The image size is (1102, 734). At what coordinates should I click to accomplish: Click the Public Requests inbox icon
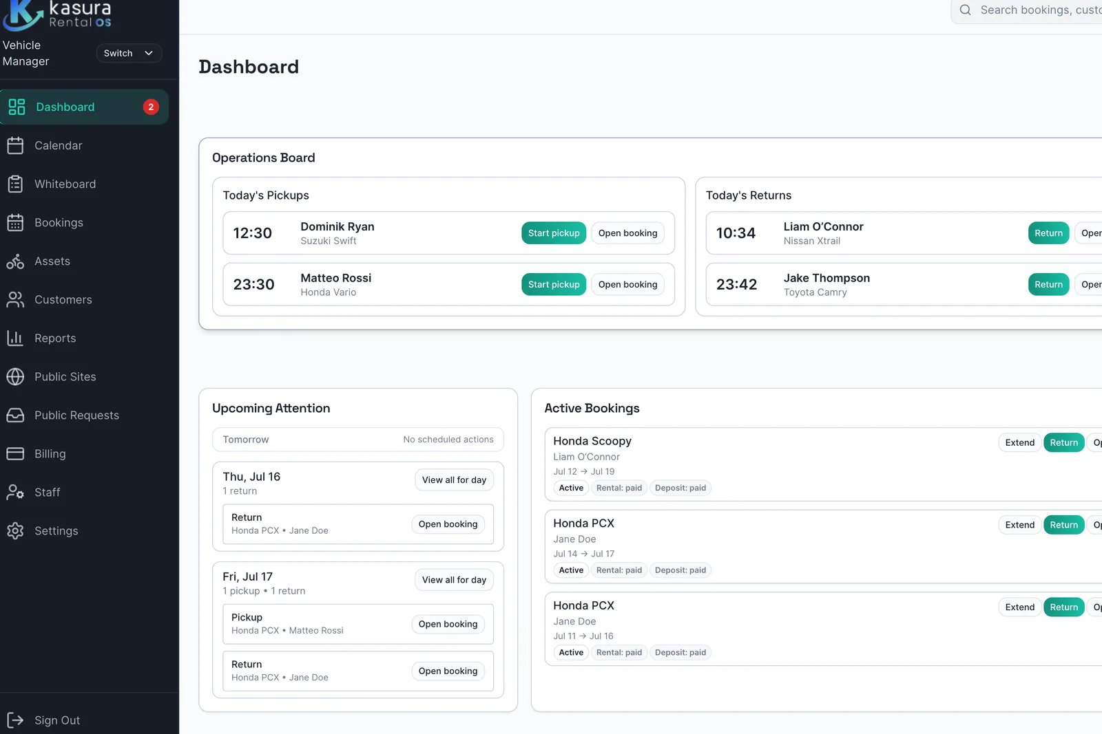pos(15,415)
